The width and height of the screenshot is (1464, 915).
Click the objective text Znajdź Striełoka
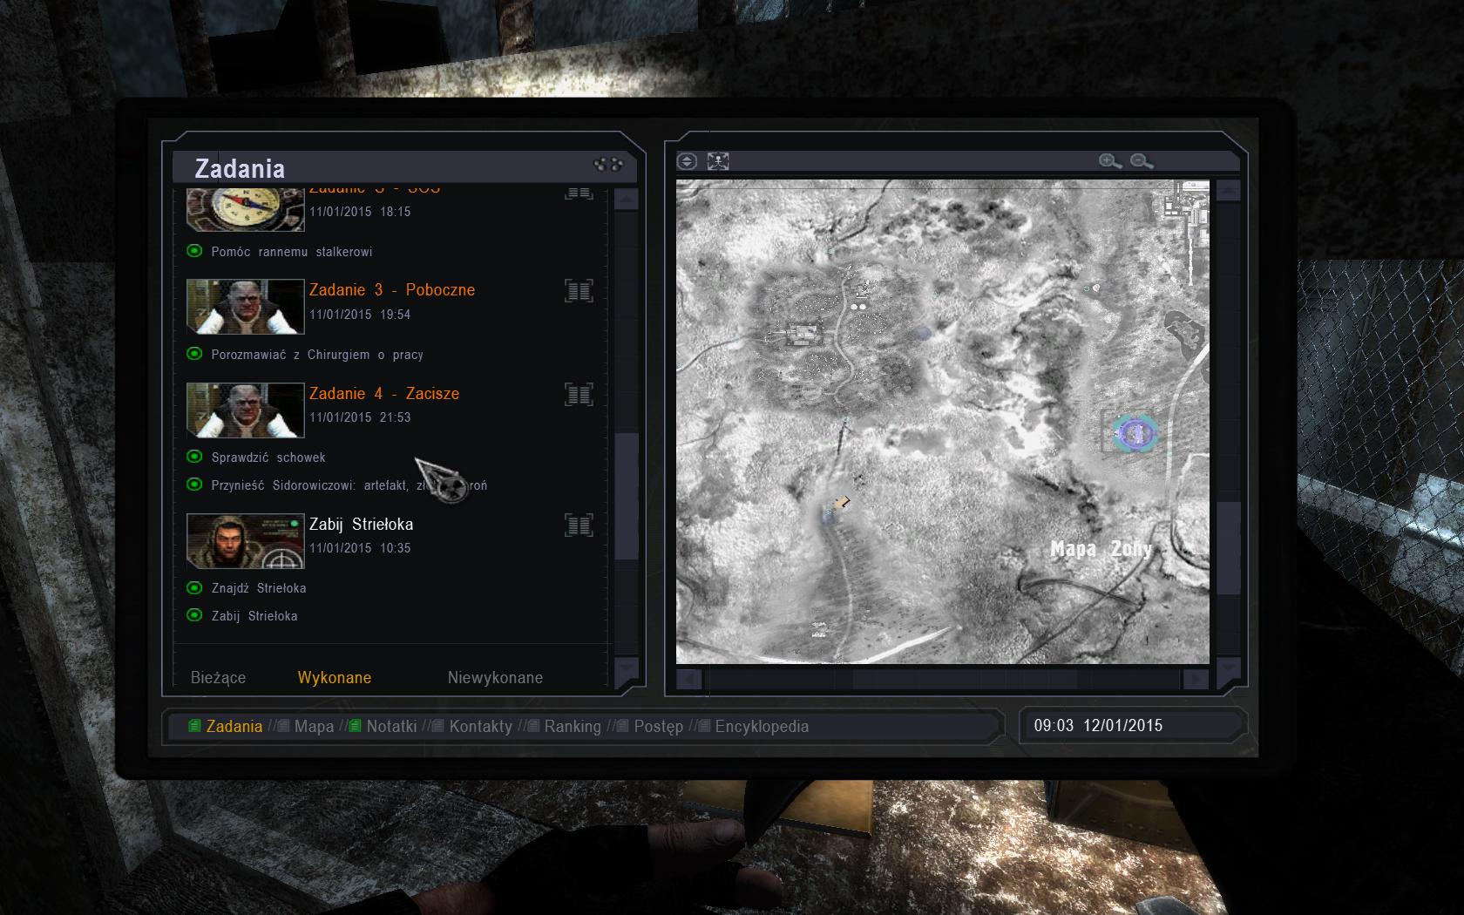(x=259, y=588)
